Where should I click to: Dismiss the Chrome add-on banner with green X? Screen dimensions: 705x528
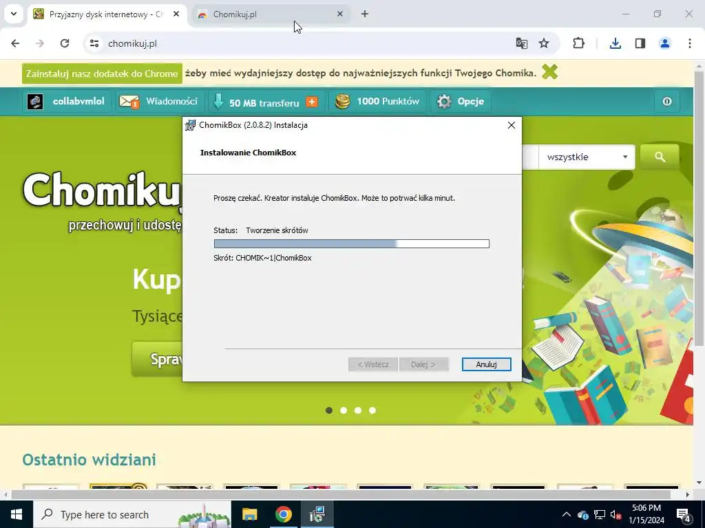550,71
